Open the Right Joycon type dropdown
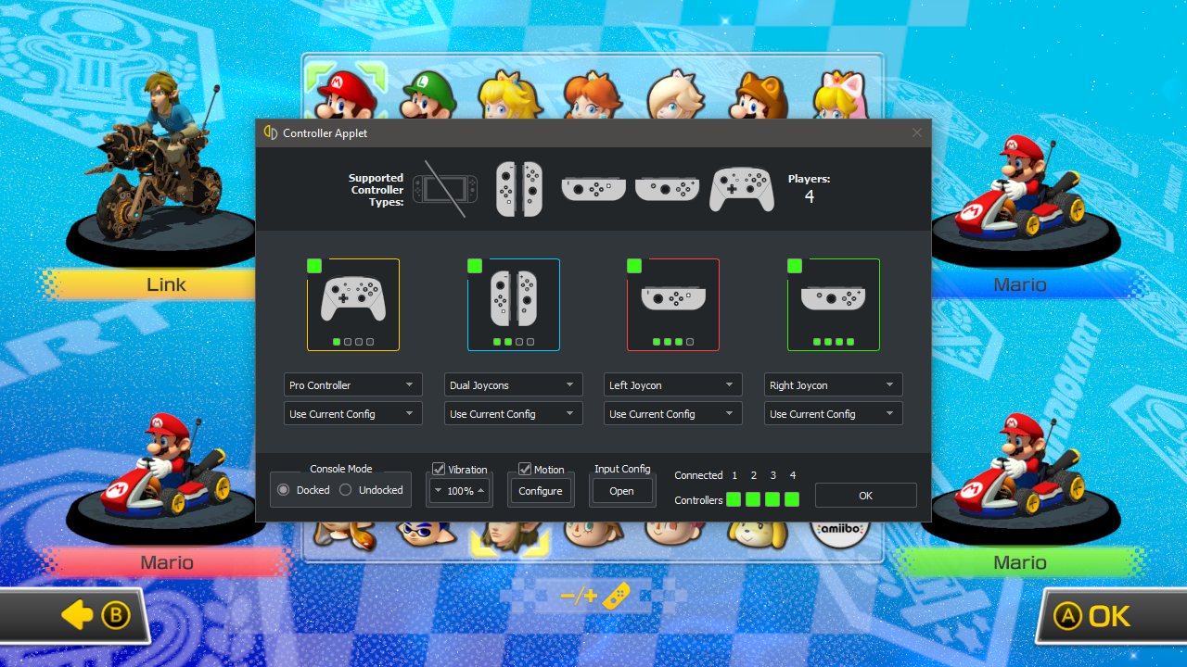Viewport: 1187px width, 667px height. tap(834, 384)
